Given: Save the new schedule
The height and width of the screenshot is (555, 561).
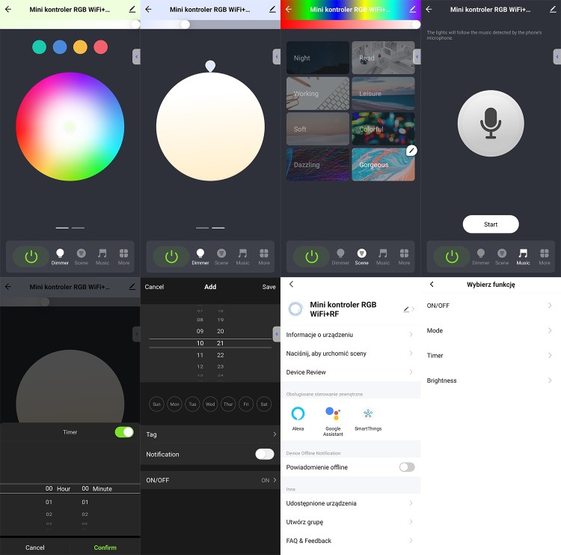Looking at the screenshot, I should [269, 287].
